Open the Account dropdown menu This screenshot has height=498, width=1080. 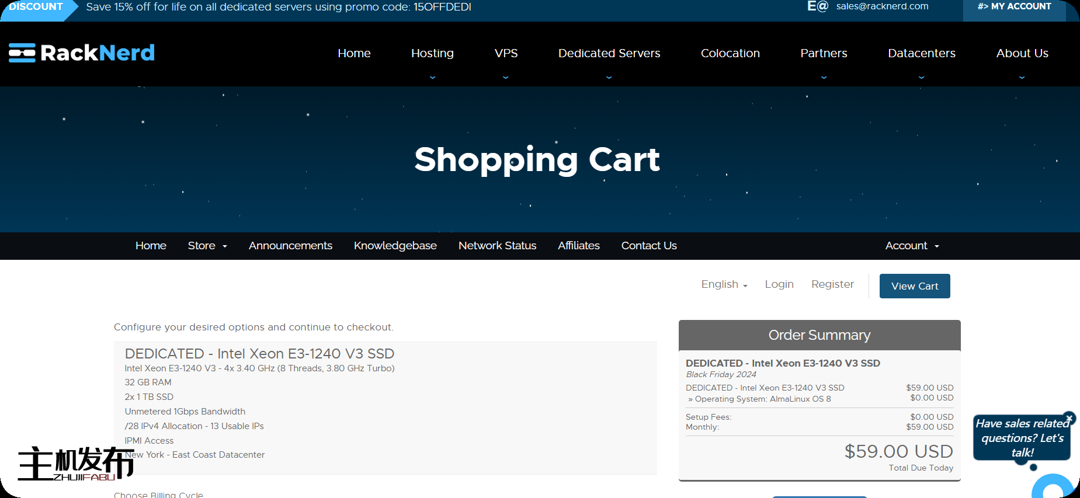(912, 246)
